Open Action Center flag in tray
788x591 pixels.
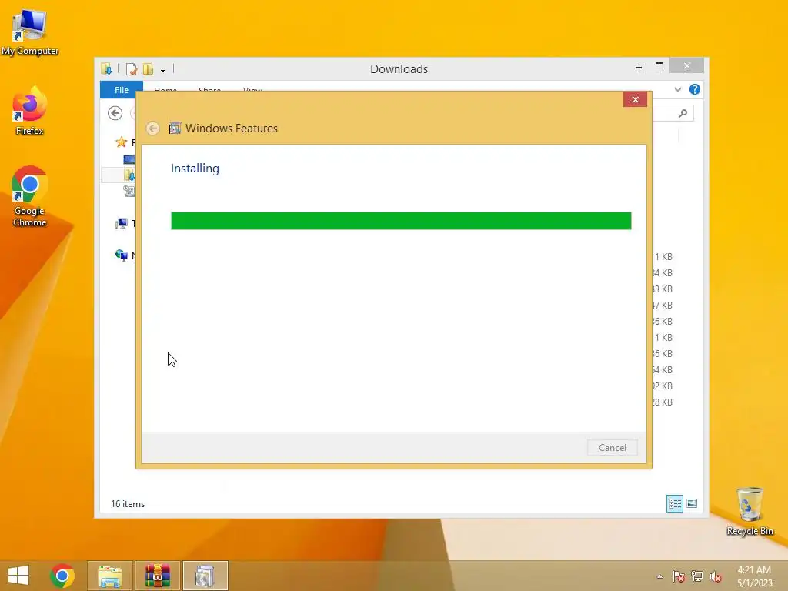[679, 576]
